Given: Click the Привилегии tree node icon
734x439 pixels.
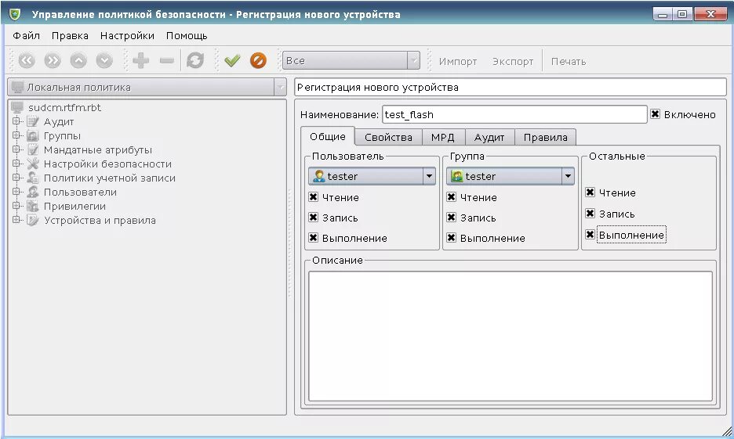Looking at the screenshot, I should point(33,206).
